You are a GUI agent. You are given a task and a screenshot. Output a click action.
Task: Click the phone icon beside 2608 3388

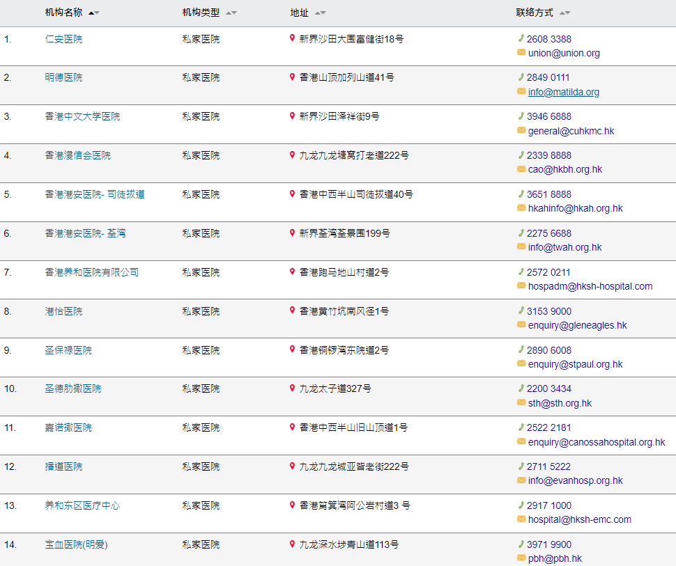point(521,38)
